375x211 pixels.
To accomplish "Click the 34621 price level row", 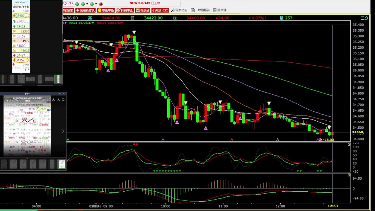I will tap(21, 51).
